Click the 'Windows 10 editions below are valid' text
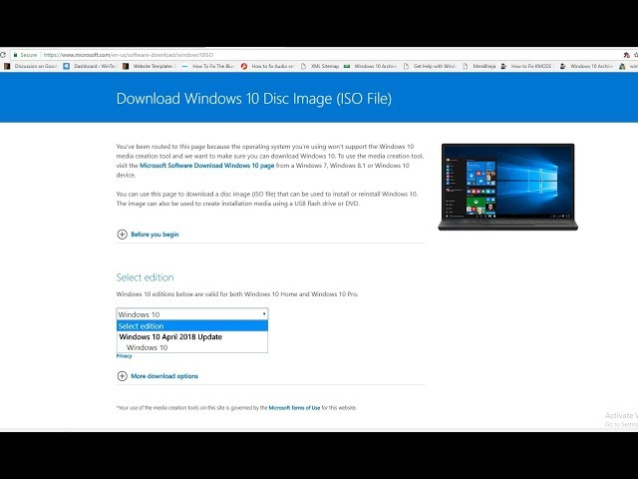The width and height of the screenshot is (638, 479). click(x=237, y=294)
